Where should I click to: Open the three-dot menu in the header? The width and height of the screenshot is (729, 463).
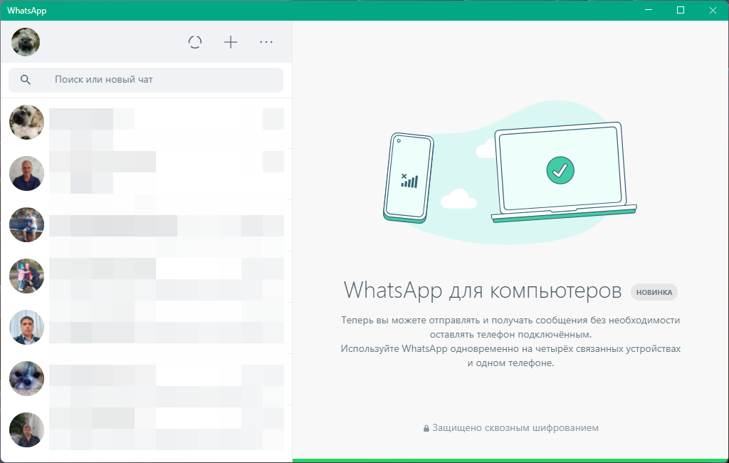click(266, 42)
